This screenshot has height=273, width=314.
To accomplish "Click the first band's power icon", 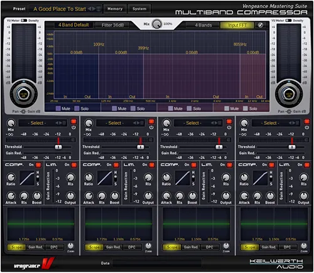I will tap(73, 127).
